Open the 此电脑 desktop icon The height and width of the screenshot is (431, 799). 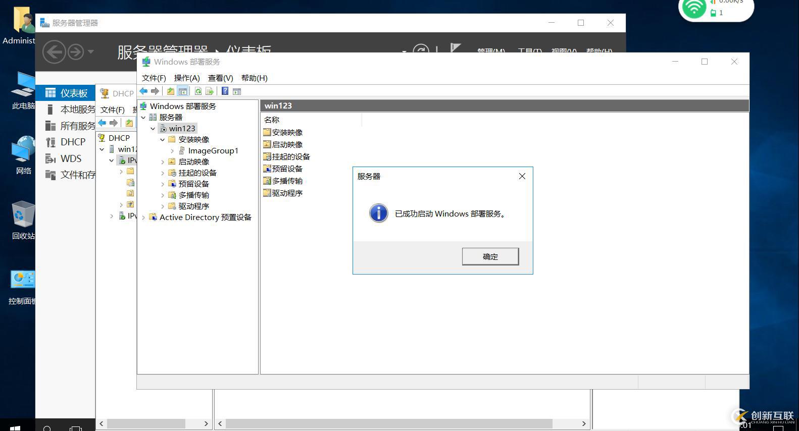pyautogui.click(x=23, y=91)
